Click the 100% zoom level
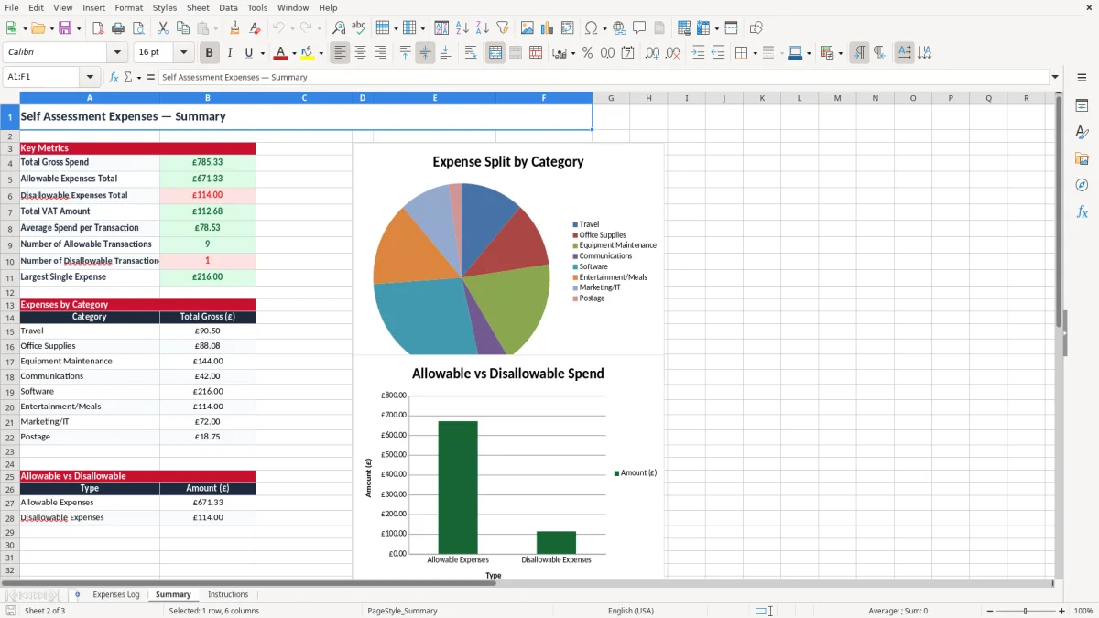This screenshot has width=1099, height=618. pyautogui.click(x=1083, y=611)
